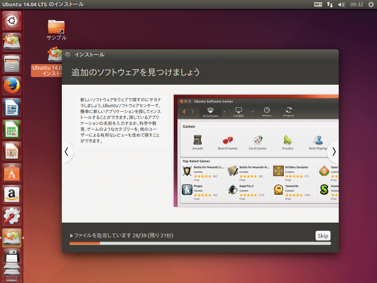
Task: Open the keyboard input indicator
Action: click(318, 4)
